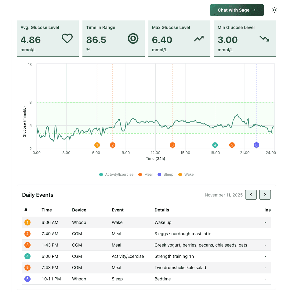The height and width of the screenshot is (292, 287).
Task: Click the 86.5 time in range value
Action: click(x=96, y=40)
